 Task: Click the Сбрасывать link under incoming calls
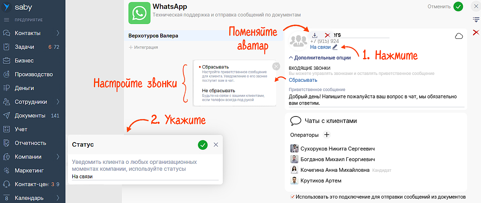click(x=303, y=80)
